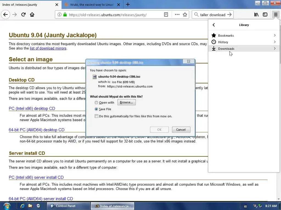Click scrollbar down arrow on page
The width and height of the screenshot is (281, 210).
point(279,199)
